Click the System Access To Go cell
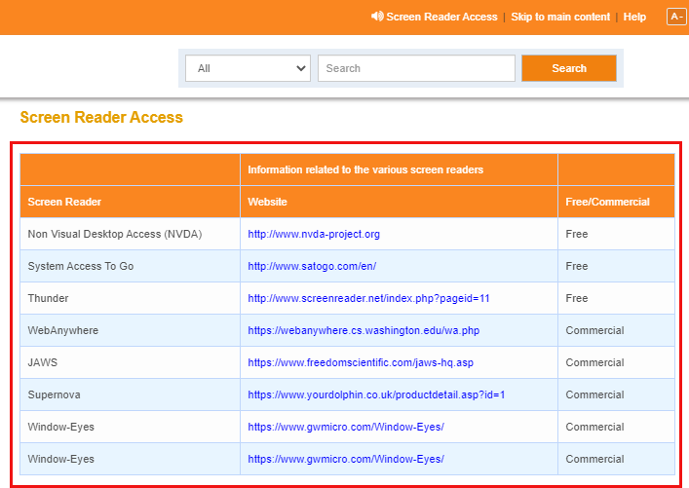689x488 pixels. (130, 266)
